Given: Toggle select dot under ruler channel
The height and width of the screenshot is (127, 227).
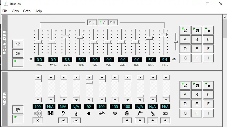Looking at the screenshot, I should pos(165,121).
